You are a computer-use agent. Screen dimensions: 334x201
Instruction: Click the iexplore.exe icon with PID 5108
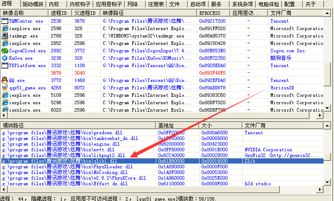click(5, 95)
